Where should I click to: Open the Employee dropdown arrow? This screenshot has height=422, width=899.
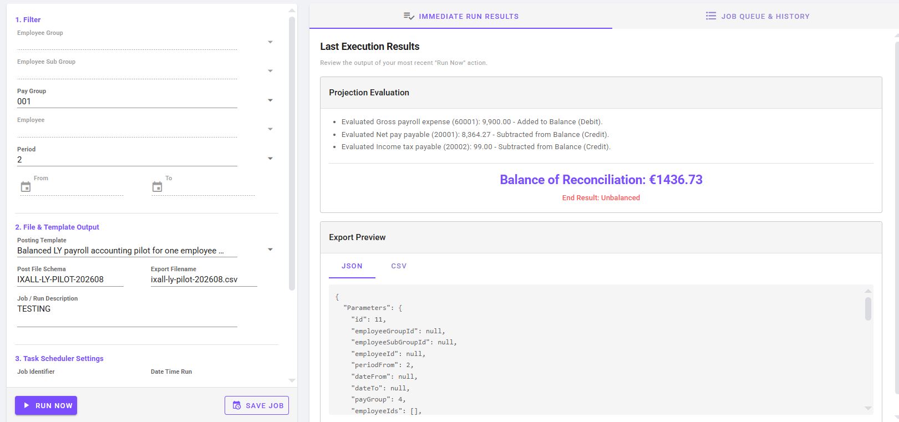(x=270, y=129)
